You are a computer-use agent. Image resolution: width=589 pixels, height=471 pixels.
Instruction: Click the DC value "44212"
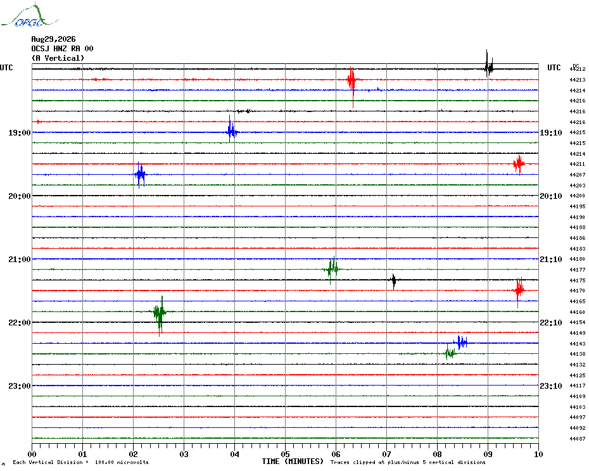[578, 69]
